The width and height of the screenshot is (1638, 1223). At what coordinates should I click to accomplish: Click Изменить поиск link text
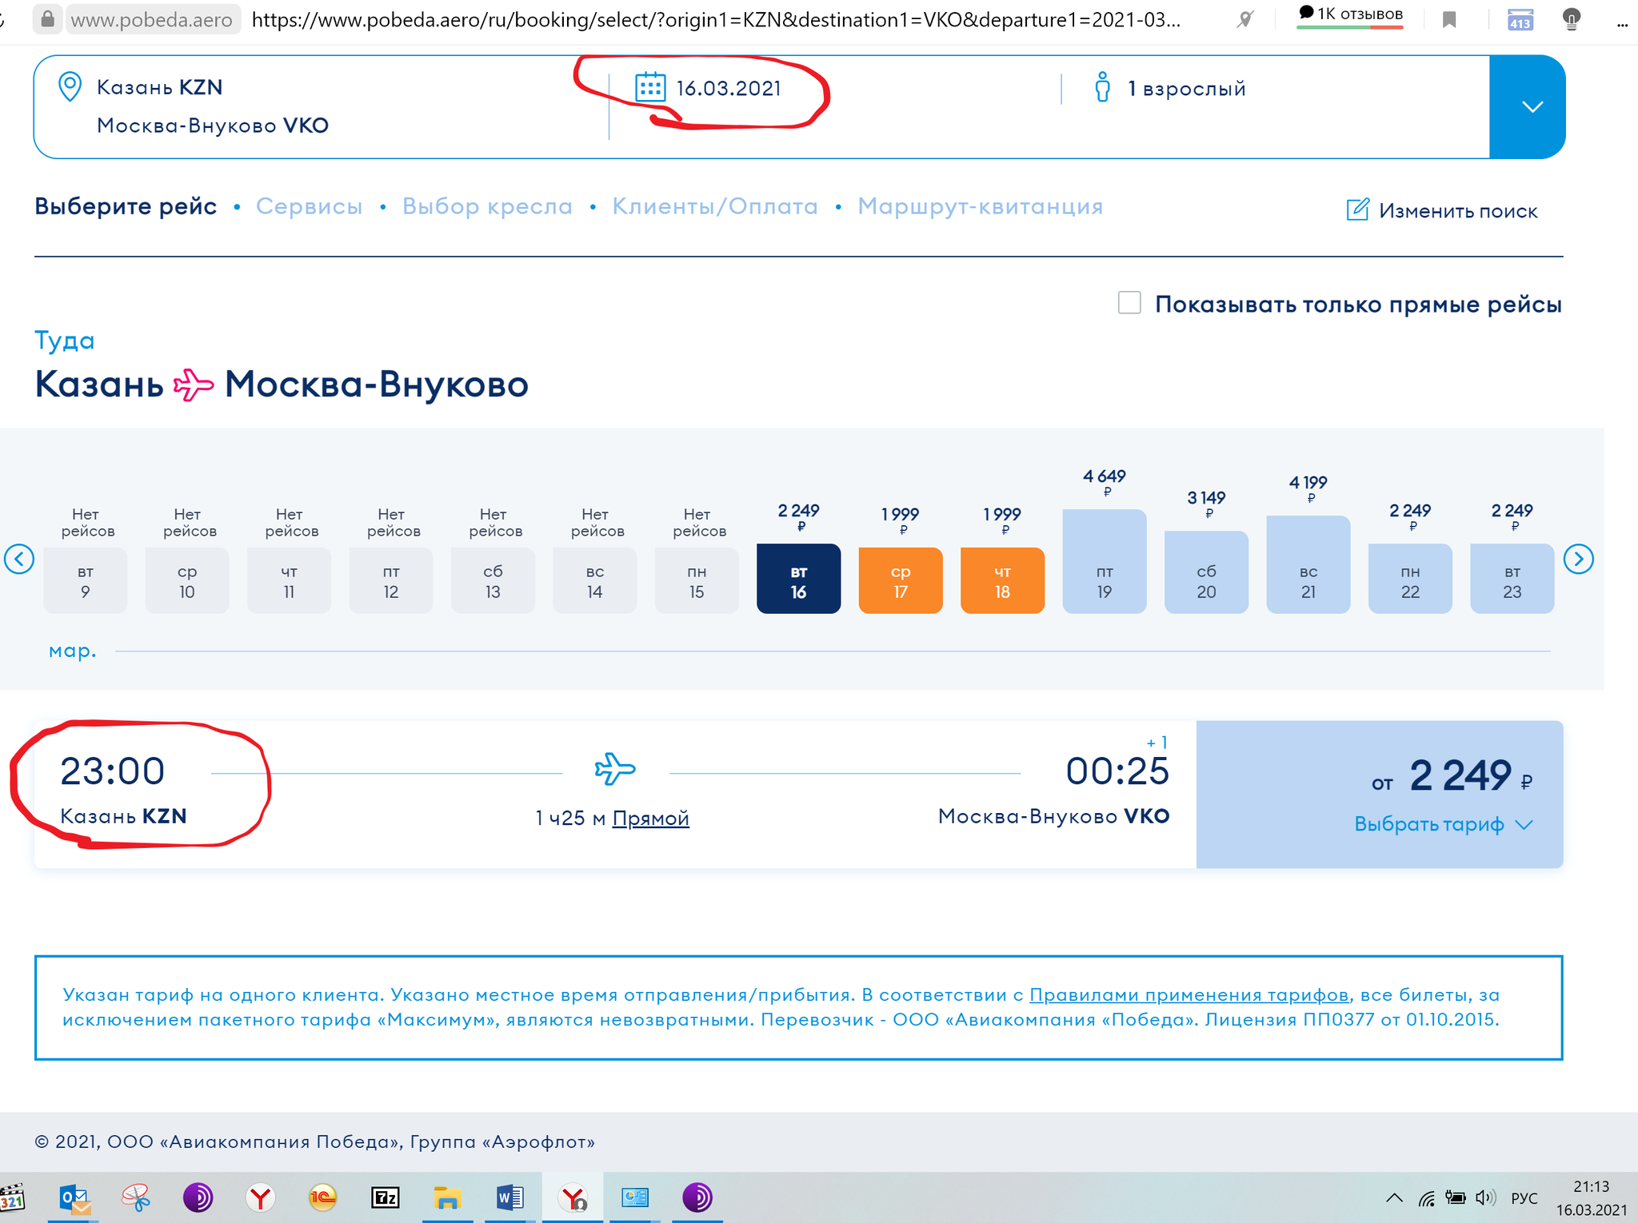pyautogui.click(x=1458, y=211)
